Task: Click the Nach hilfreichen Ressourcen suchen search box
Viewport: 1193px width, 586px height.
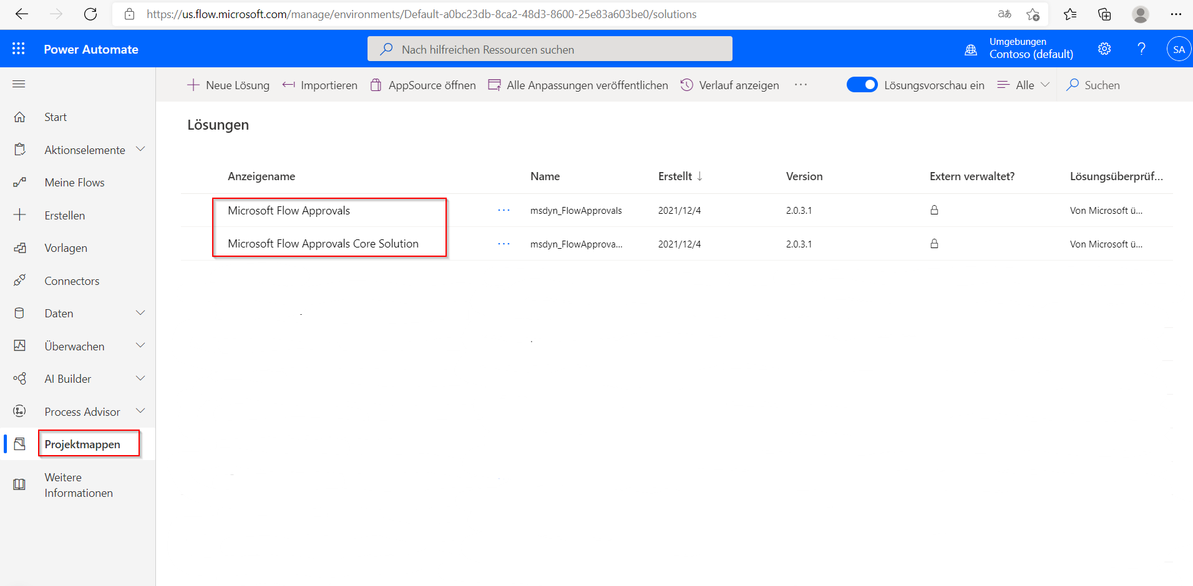Action: [x=550, y=49]
